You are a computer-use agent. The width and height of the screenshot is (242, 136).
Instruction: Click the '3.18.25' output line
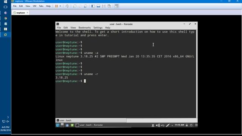62,77
